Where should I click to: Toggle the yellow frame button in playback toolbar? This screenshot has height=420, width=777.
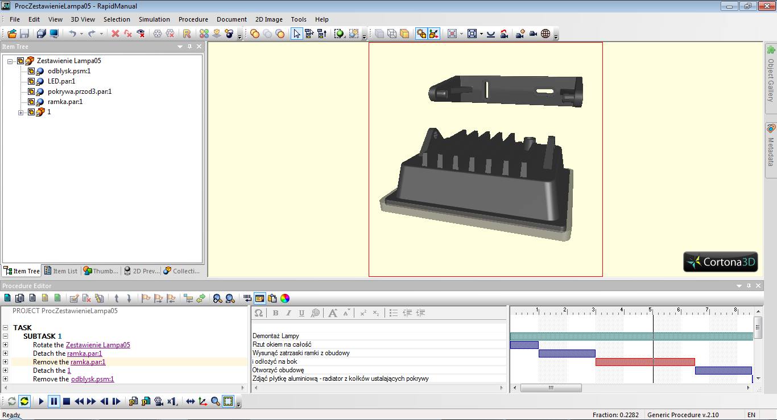tap(228, 401)
